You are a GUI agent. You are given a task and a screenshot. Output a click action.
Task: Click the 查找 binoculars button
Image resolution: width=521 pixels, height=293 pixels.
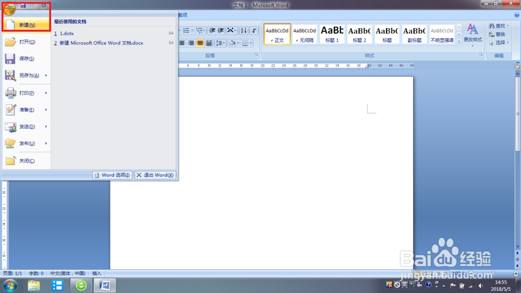pos(499,26)
